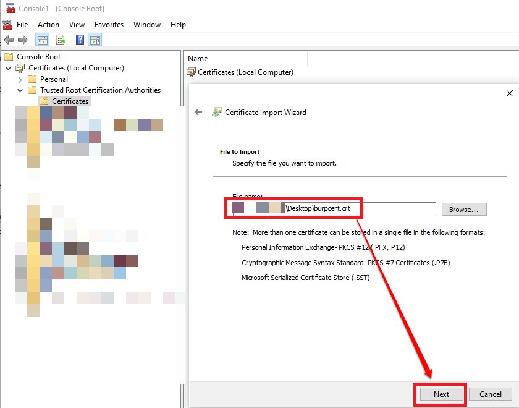Click the Export List toolbar icon
The width and height of the screenshot is (519, 408).
[x=61, y=40]
